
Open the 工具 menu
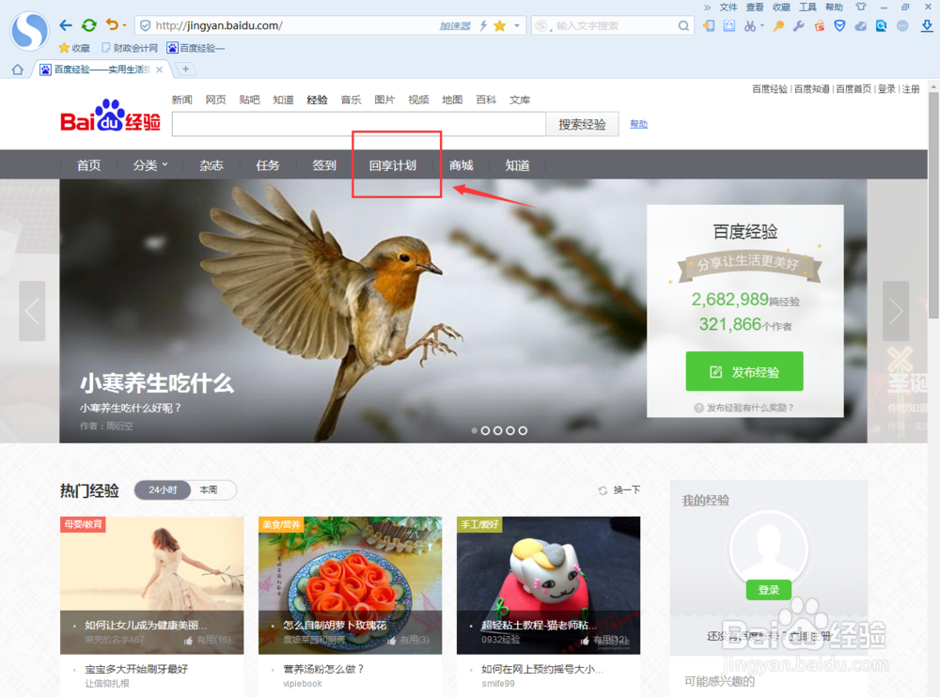tap(807, 8)
